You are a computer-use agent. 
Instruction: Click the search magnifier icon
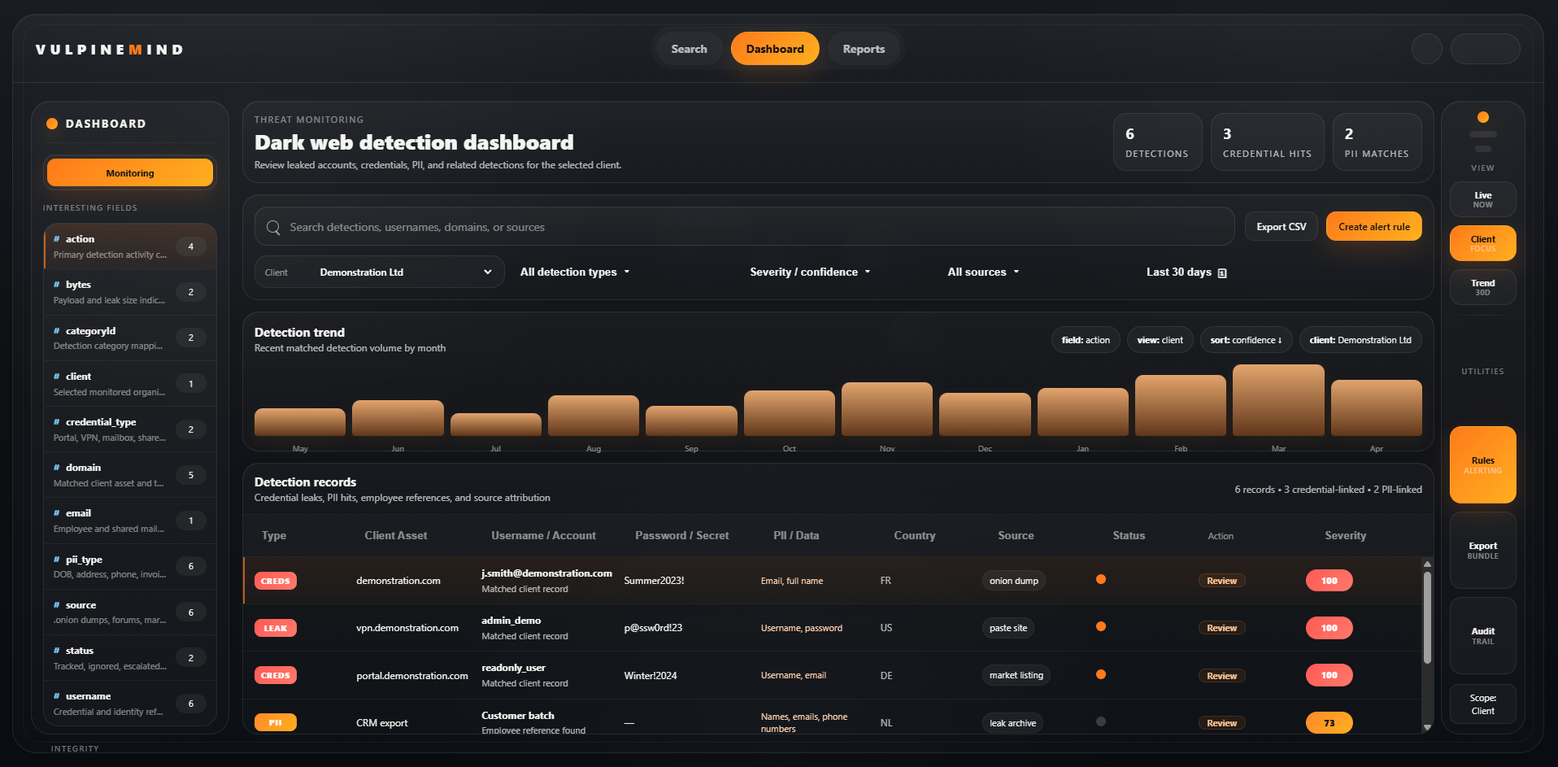coord(273,227)
